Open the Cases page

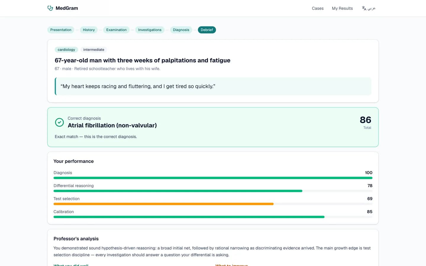[x=318, y=8]
